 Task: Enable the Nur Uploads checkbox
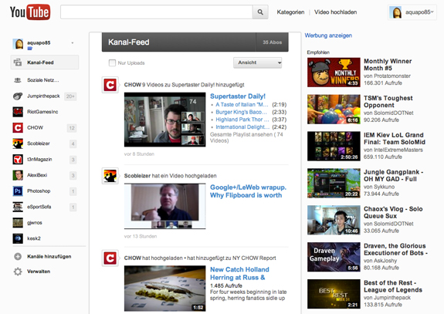pos(112,62)
